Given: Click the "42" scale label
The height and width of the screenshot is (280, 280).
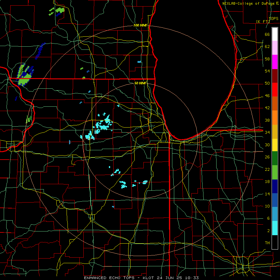Looking at the screenshot, I should click(267, 108).
